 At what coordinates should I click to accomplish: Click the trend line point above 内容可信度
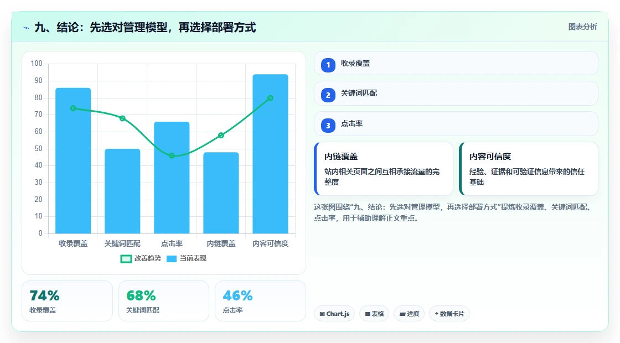pos(271,98)
